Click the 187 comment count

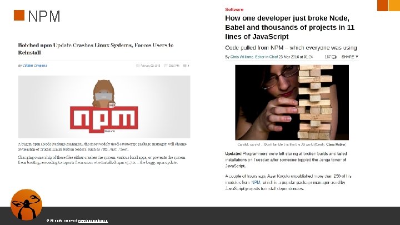[328, 57]
